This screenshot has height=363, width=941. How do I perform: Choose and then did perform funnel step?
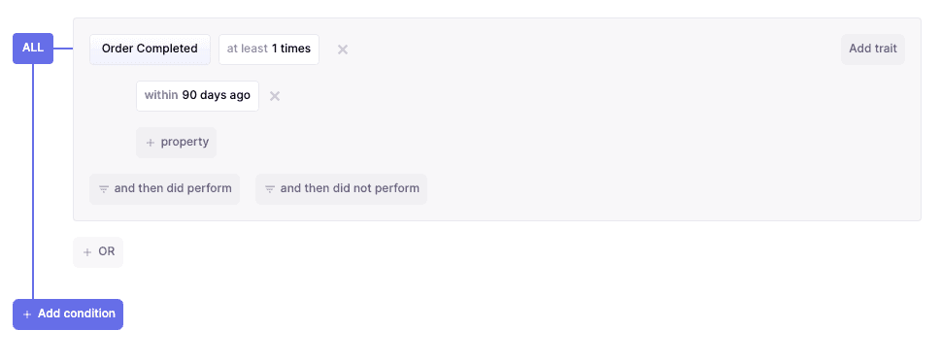164,189
